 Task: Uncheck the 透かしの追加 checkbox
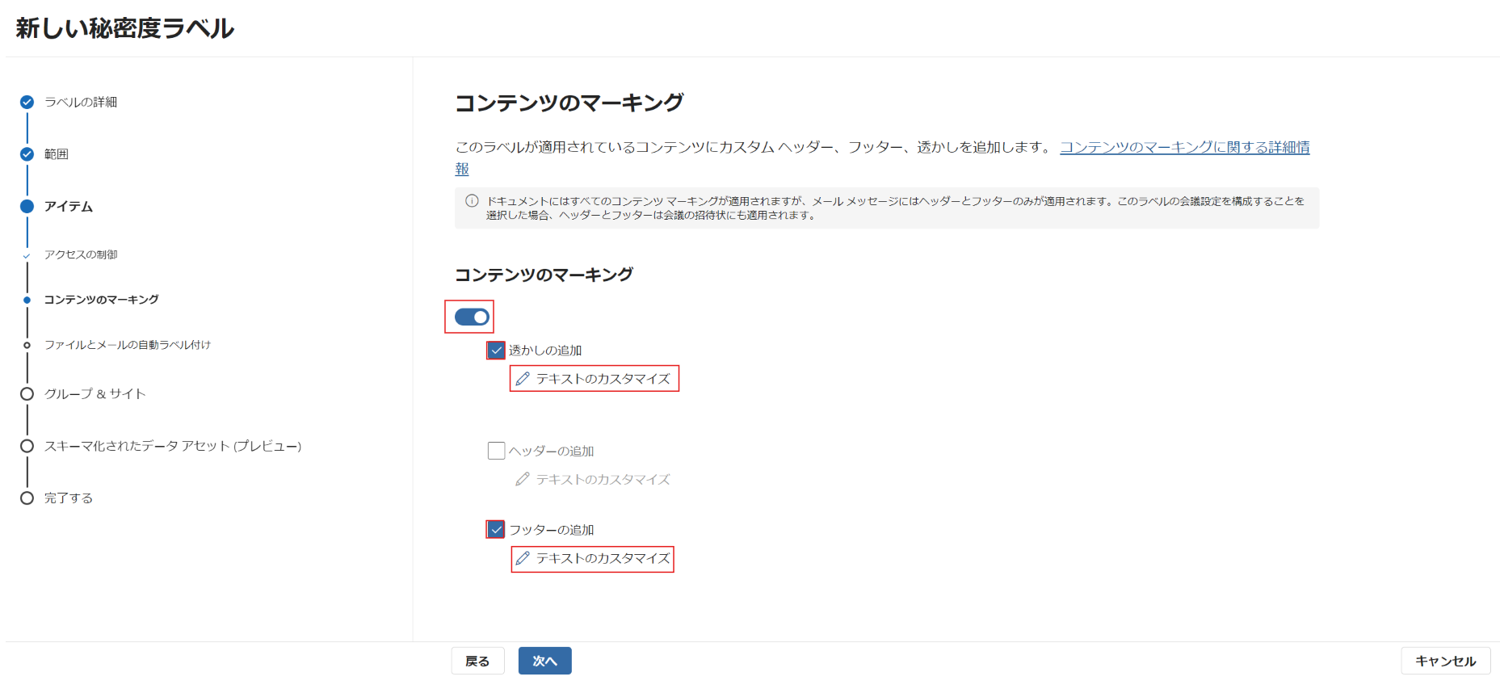click(x=496, y=351)
